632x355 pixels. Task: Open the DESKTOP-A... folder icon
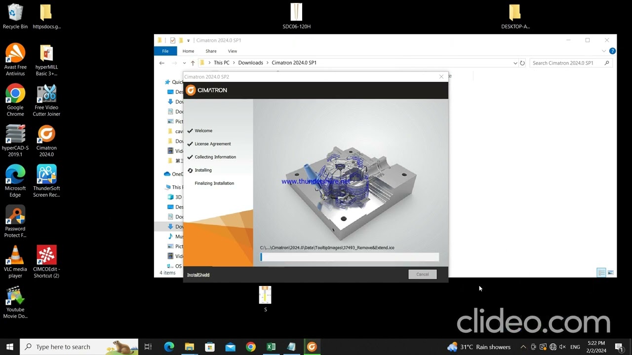coord(515,16)
